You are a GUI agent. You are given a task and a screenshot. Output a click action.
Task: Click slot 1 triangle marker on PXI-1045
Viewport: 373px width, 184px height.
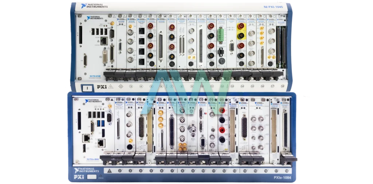coord(111,87)
